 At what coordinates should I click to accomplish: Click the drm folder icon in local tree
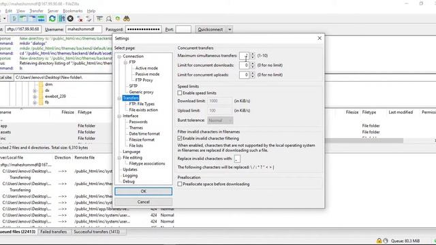[41, 84]
